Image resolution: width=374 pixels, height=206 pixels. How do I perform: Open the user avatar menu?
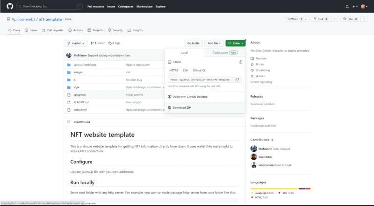coord(364,7)
